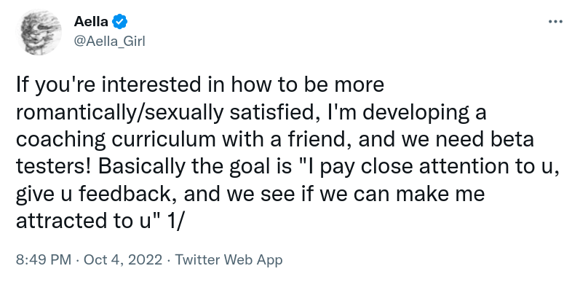Open Aella's profile avatar picture

pyautogui.click(x=39, y=32)
